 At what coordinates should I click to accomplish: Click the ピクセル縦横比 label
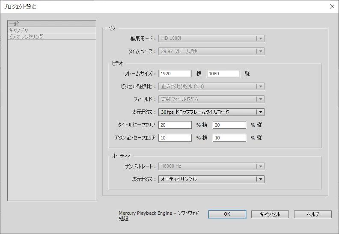(138, 86)
